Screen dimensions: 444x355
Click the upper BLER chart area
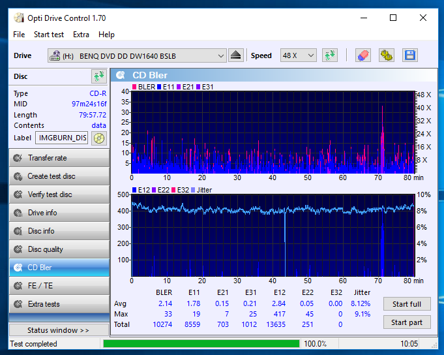(273, 132)
